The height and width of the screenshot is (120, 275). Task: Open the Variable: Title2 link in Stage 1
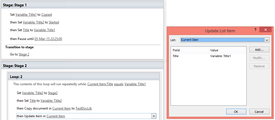[x=33, y=22]
